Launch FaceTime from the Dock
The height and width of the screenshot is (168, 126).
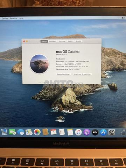coord(13,132)
